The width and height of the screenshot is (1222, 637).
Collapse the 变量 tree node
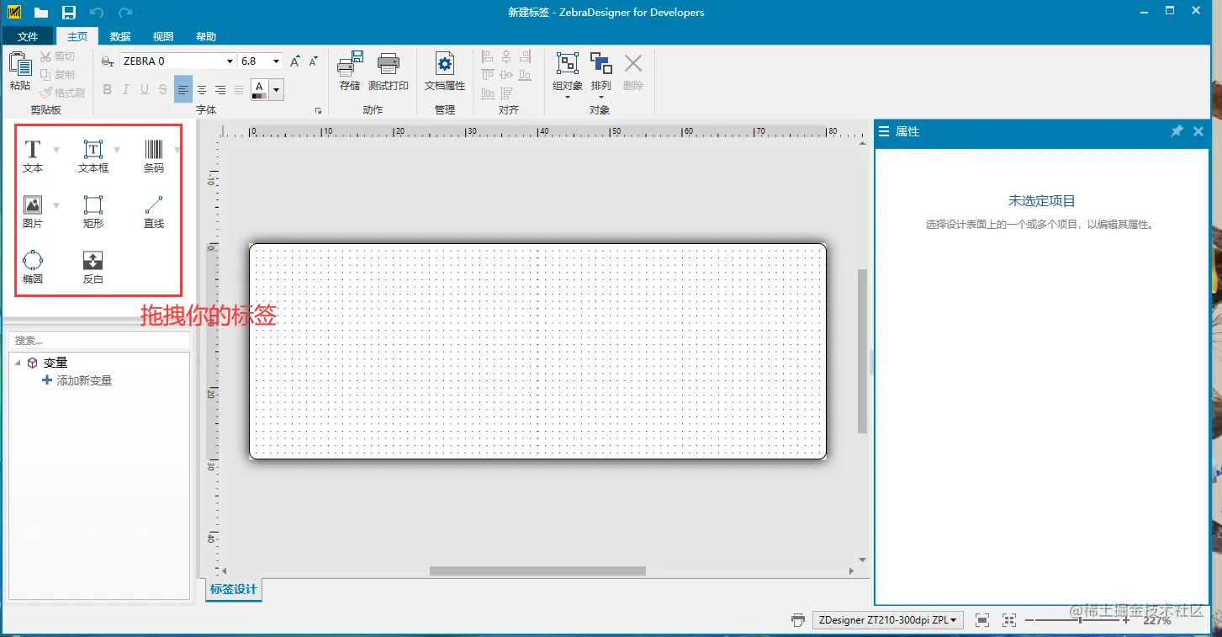point(19,363)
